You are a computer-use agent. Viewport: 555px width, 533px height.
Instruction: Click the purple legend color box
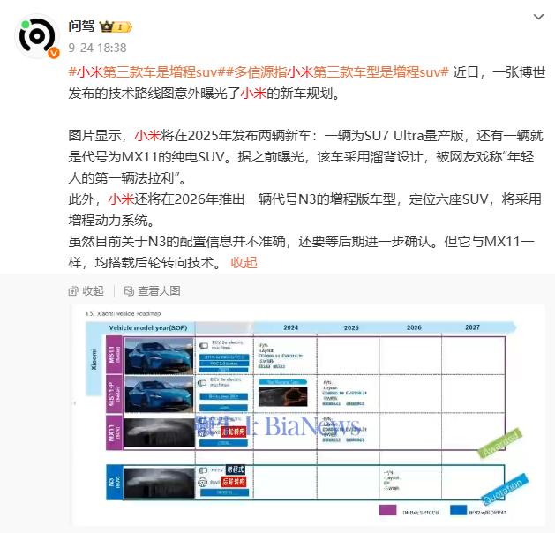tap(386, 510)
